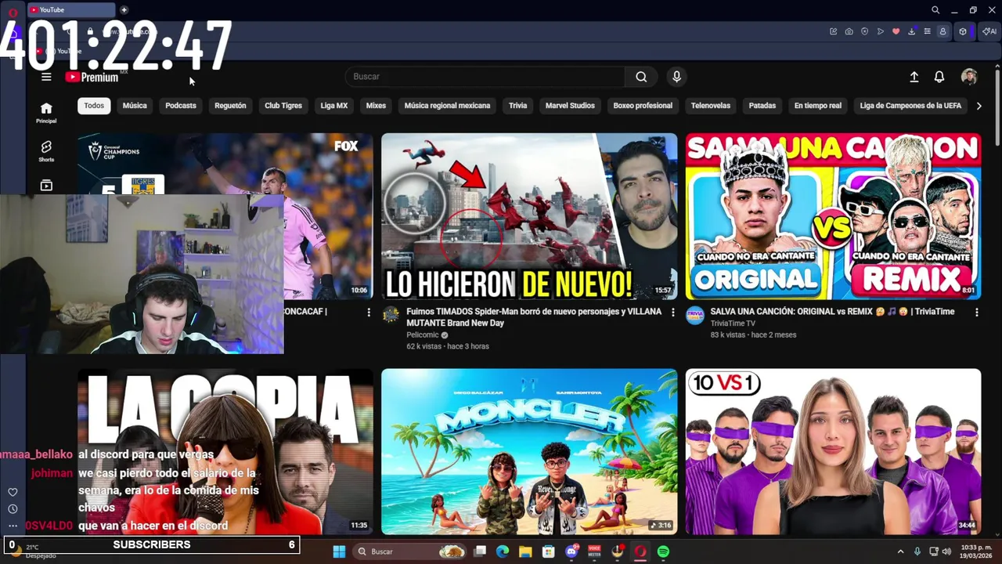
Task: Select the Mixes filter chip
Action: pos(377,106)
